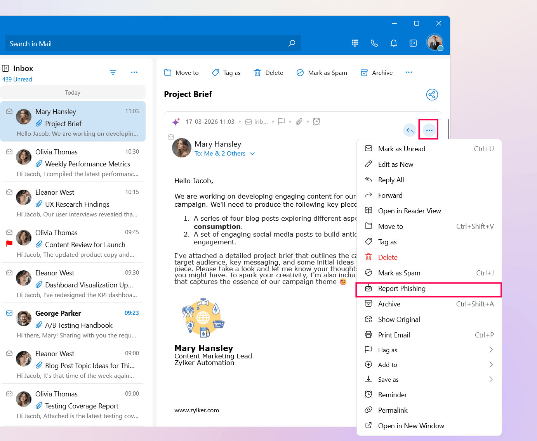The width and height of the screenshot is (537, 441).
Task: Toggle flag on the email header
Action: (282, 122)
